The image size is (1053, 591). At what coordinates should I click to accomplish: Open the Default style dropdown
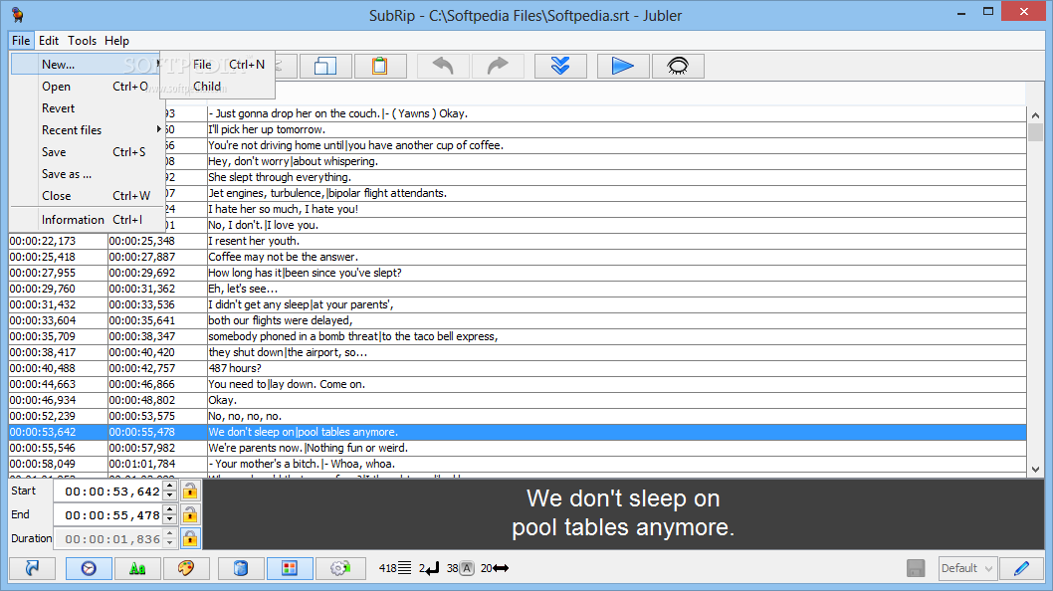tap(967, 568)
